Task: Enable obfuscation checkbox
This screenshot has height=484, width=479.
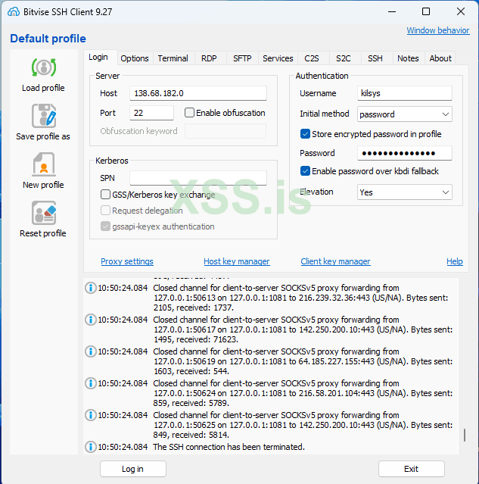Action: click(x=189, y=113)
